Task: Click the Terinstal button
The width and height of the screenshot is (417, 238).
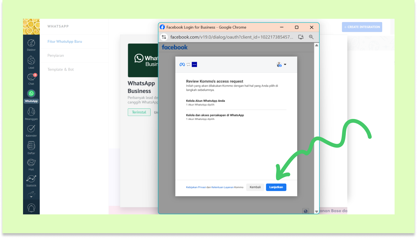Action: [x=139, y=112]
